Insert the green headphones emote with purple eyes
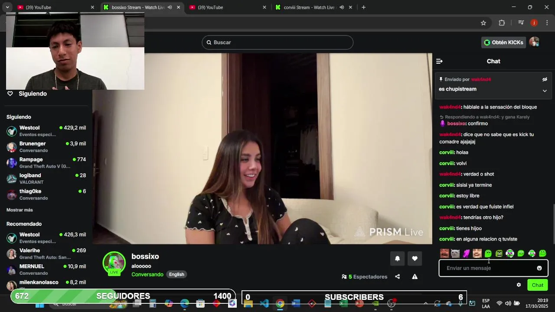 (510, 253)
